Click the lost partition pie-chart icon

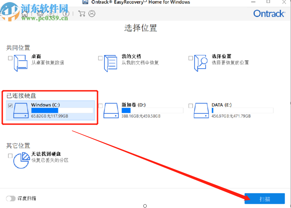point(21,160)
